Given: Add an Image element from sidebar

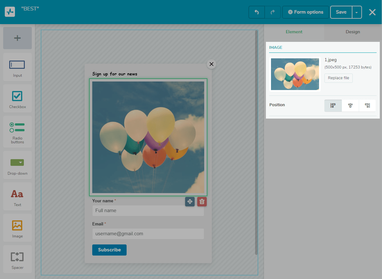Looking at the screenshot, I should tap(17, 228).
